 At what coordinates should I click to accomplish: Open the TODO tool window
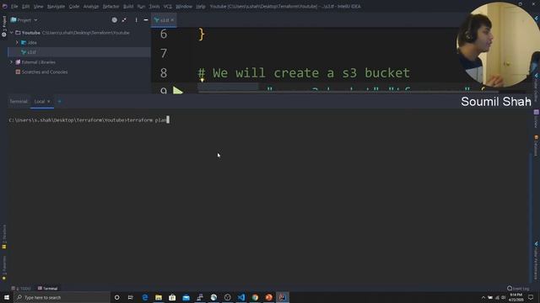(x=21, y=288)
